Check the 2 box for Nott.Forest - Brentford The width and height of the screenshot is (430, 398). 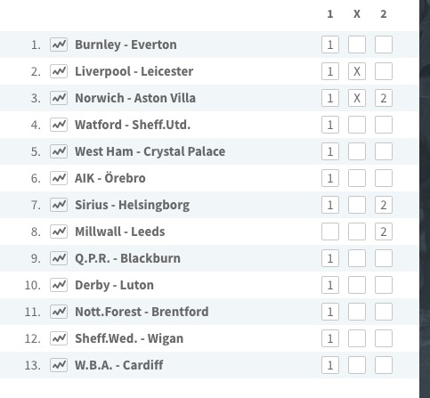point(384,312)
